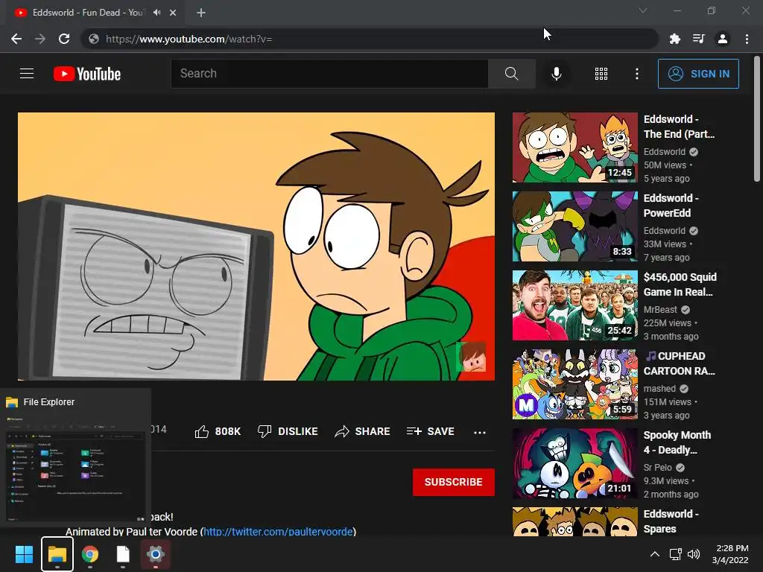Click the page vertical scrollbar
The width and height of the screenshot is (763, 572).
(x=757, y=118)
